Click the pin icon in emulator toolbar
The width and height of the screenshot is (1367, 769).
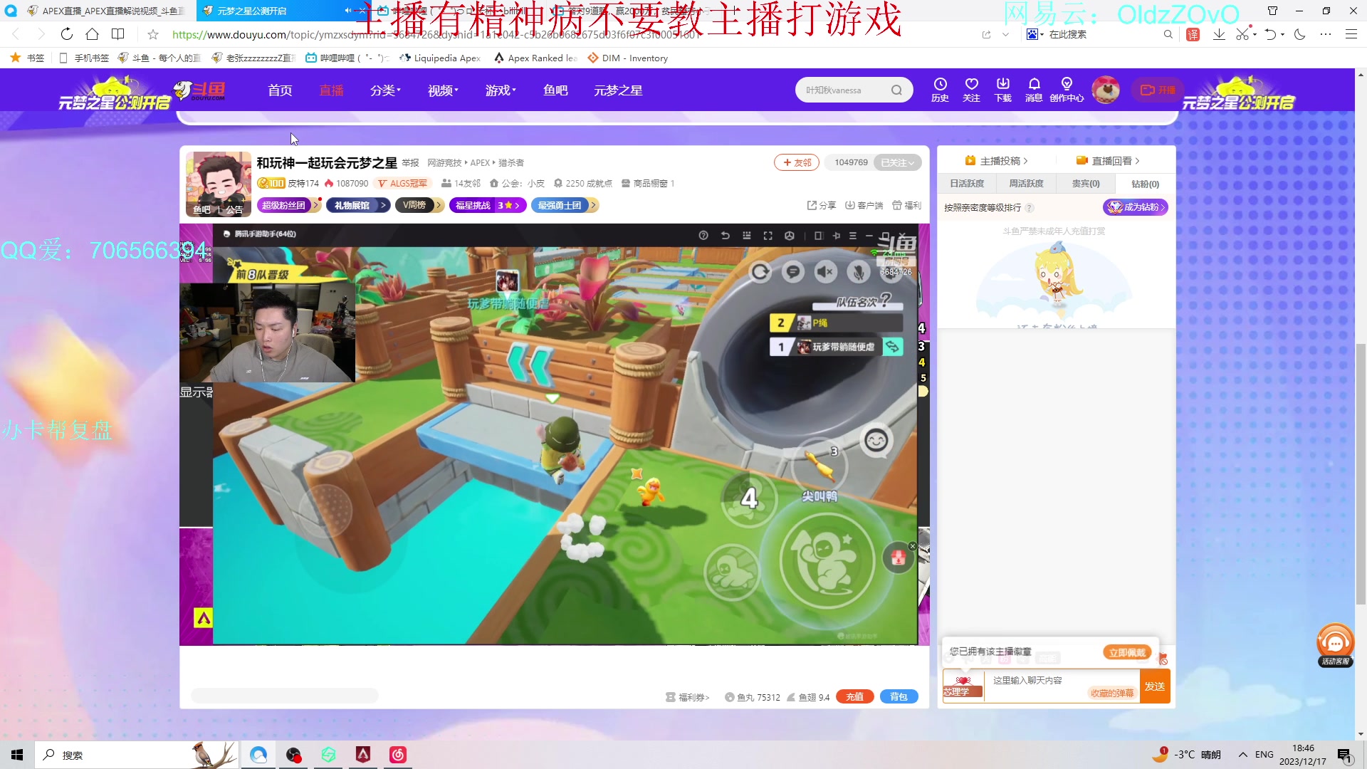coord(836,235)
